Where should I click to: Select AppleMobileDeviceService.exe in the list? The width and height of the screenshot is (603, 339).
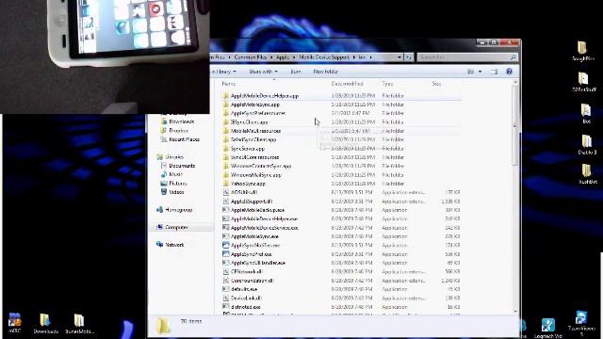tap(264, 228)
